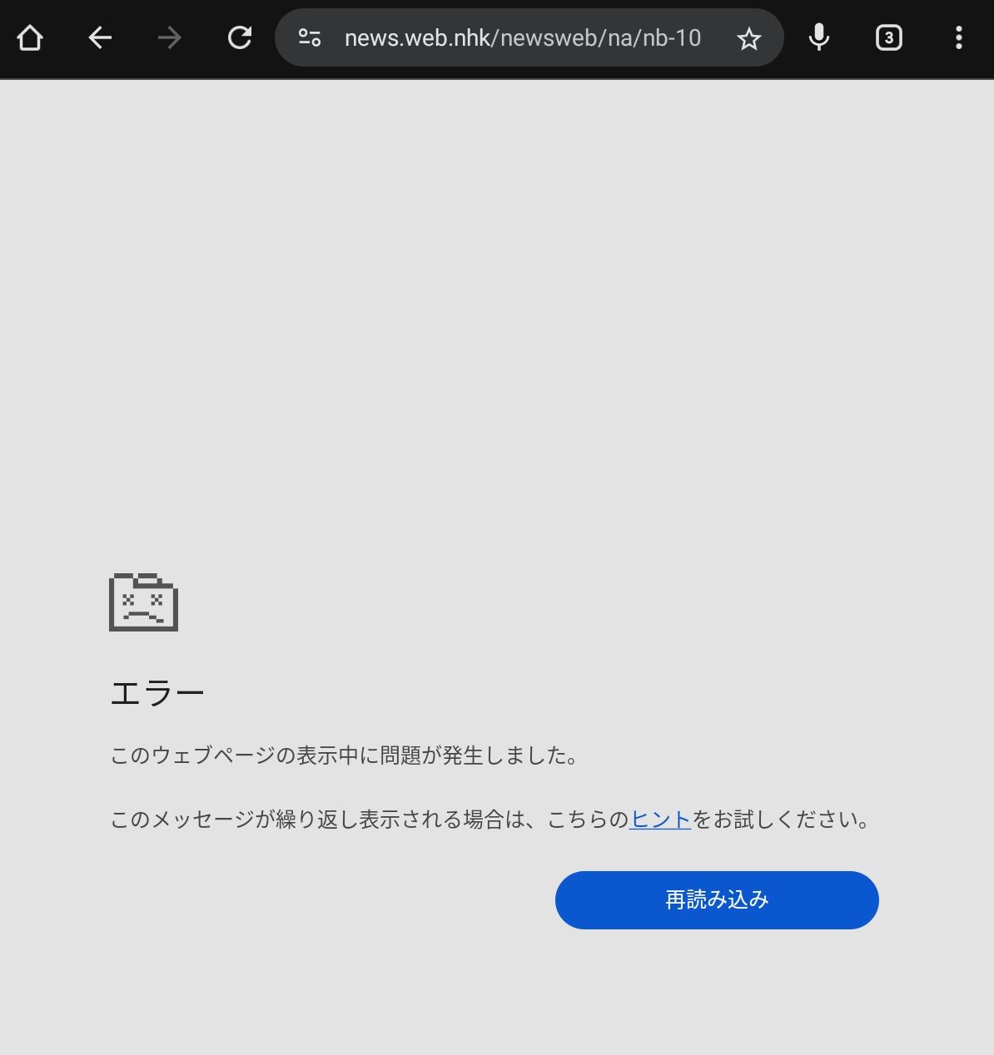This screenshot has width=994, height=1055.
Task: Open the three-dot browser menu
Action: [x=959, y=37]
